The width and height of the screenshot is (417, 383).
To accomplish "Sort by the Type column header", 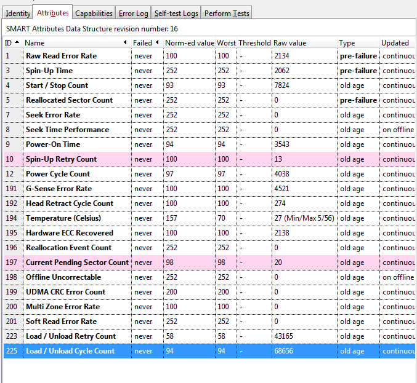I will point(358,43).
